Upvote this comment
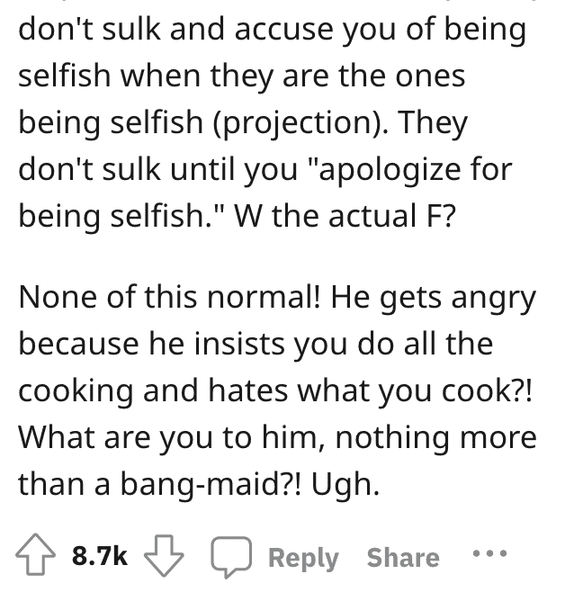The image size is (565, 610). point(35,554)
